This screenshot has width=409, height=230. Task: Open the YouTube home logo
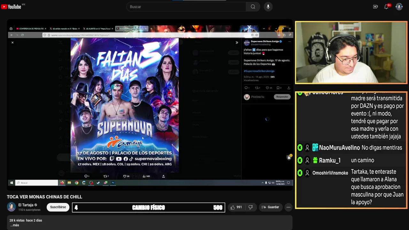click(x=11, y=7)
